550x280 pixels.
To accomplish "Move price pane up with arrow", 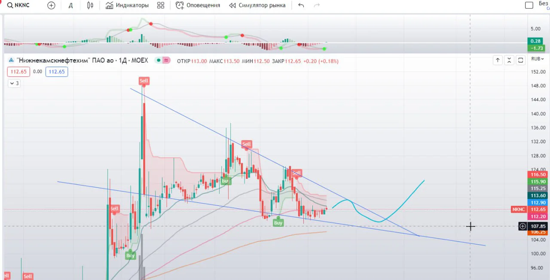I will coord(498,60).
